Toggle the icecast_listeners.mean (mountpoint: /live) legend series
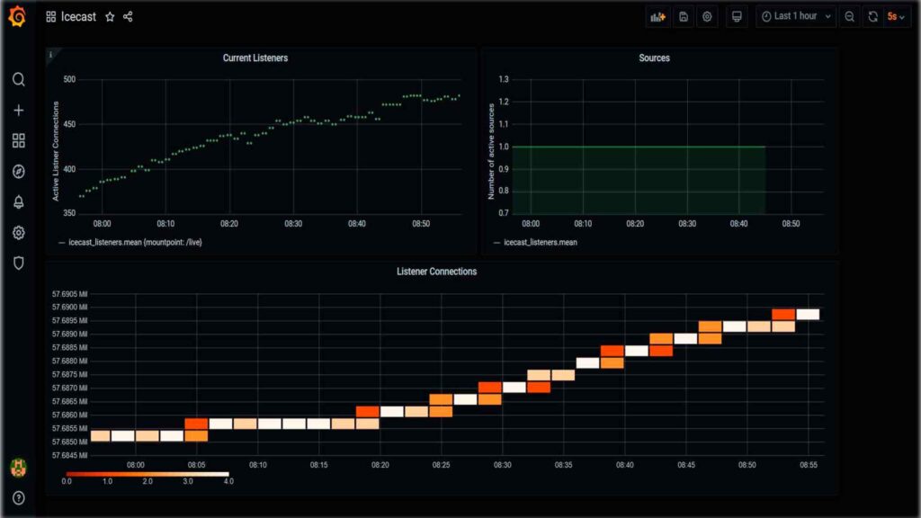Image resolution: width=921 pixels, height=518 pixels. pyautogui.click(x=135, y=242)
